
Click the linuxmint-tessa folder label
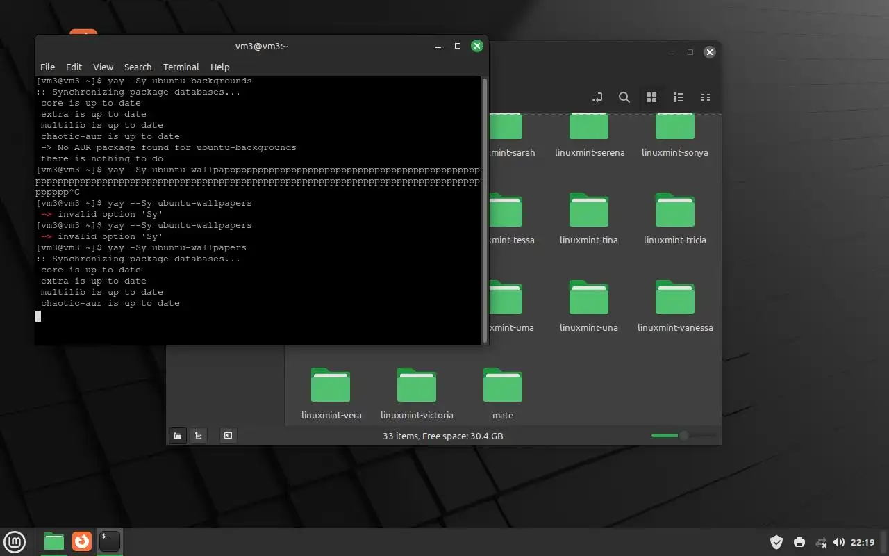(512, 240)
